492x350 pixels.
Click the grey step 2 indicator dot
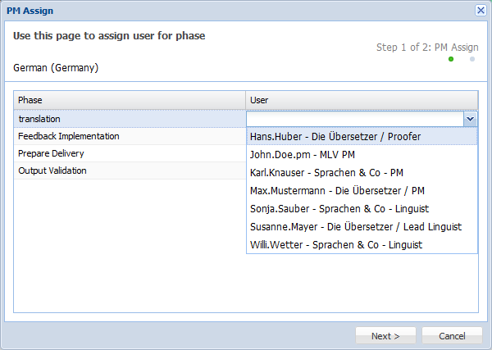tap(472, 59)
